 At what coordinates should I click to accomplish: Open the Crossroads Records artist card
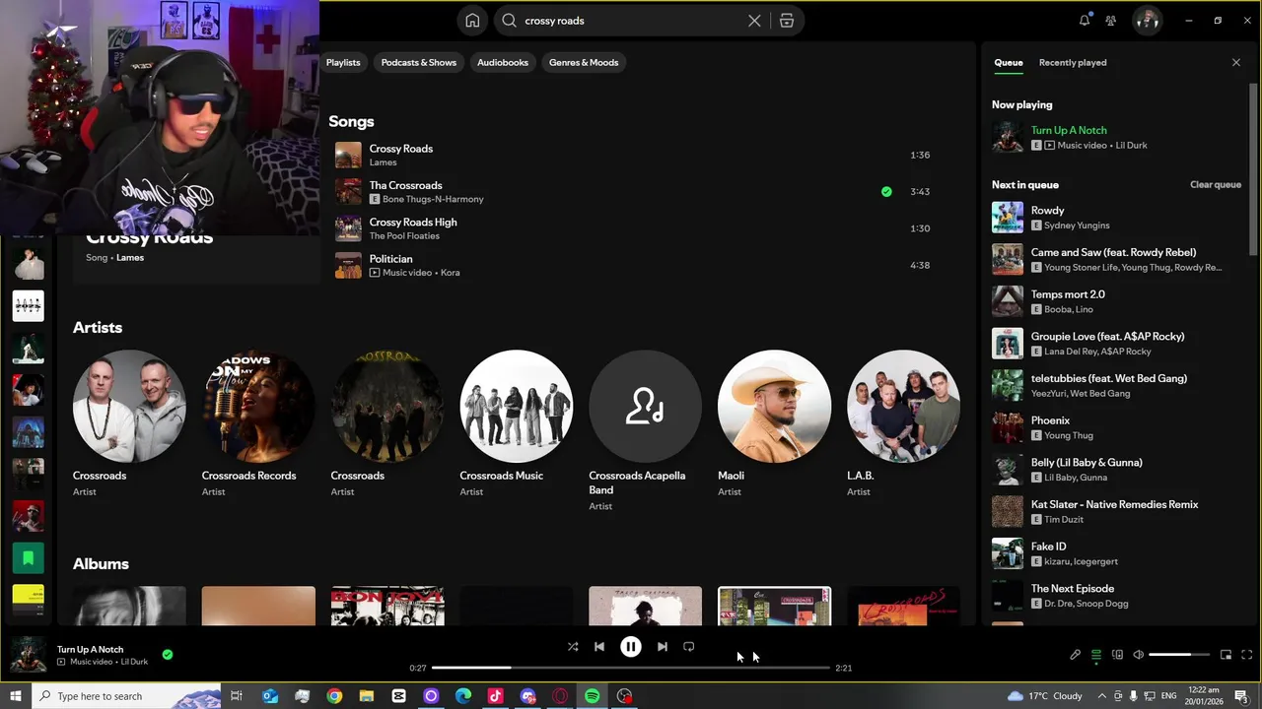(258, 423)
